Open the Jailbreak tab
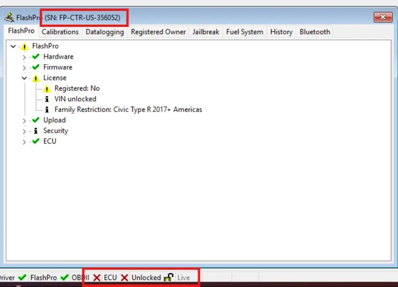The height and width of the screenshot is (287, 398). click(206, 32)
